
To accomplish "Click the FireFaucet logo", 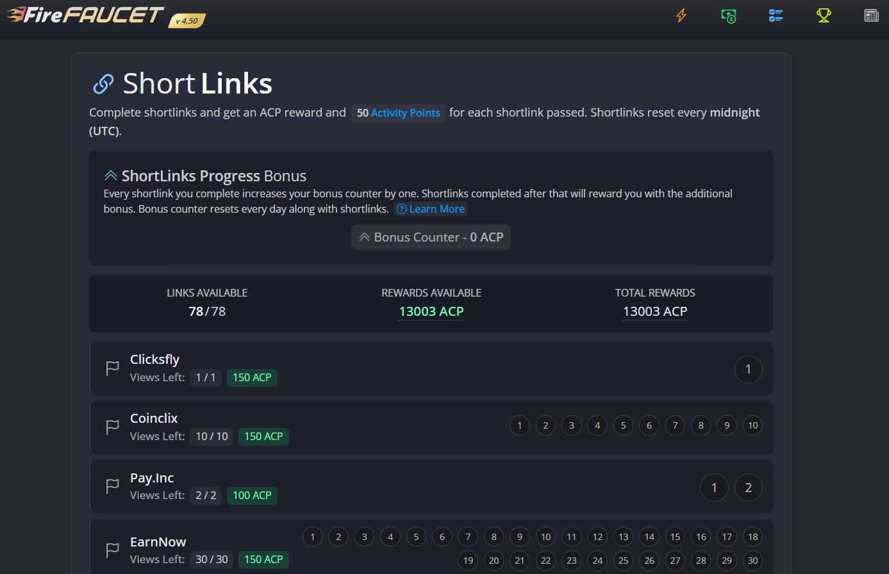I will (x=86, y=15).
